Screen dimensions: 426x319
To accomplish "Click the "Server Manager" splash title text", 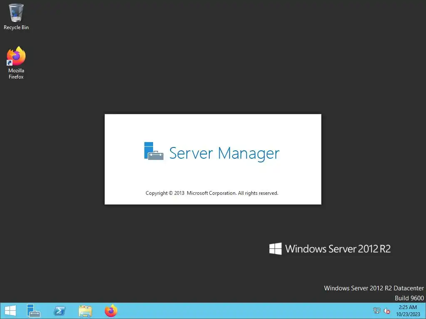I will [224, 154].
